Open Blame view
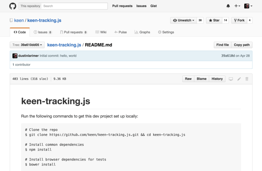The image size is (262, 171). (201, 79)
